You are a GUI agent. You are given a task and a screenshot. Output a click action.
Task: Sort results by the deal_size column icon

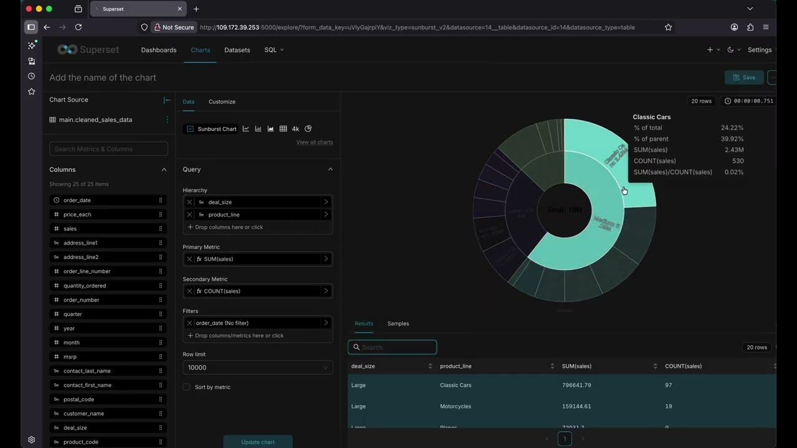[x=430, y=366]
